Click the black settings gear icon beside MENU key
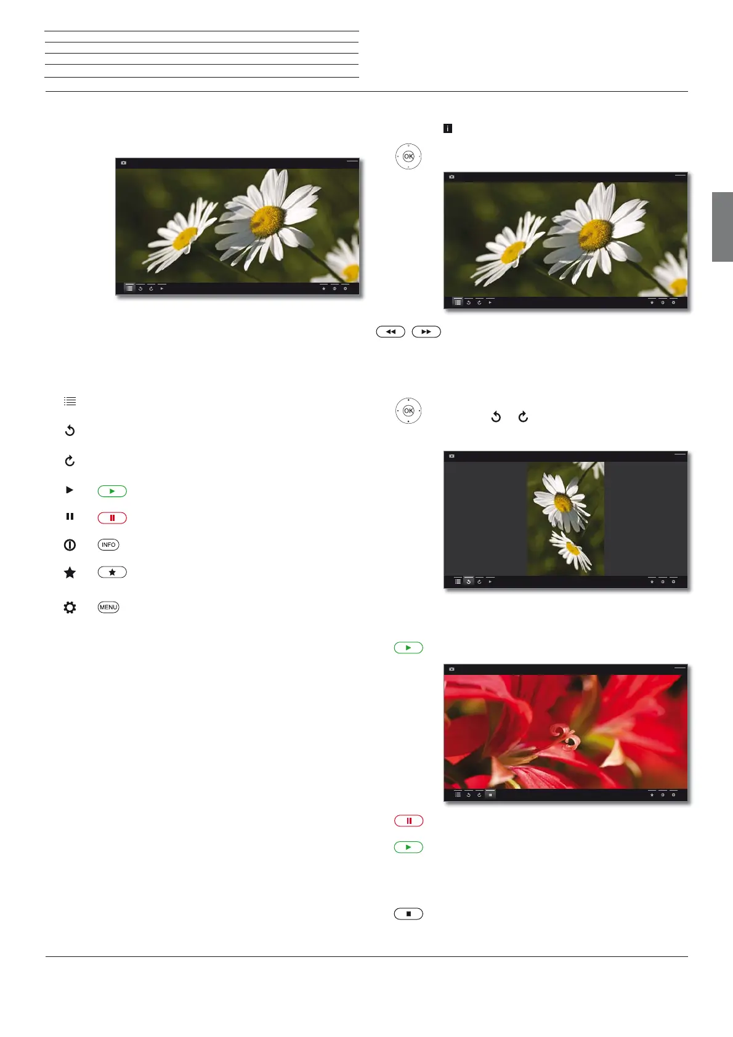 (x=70, y=607)
